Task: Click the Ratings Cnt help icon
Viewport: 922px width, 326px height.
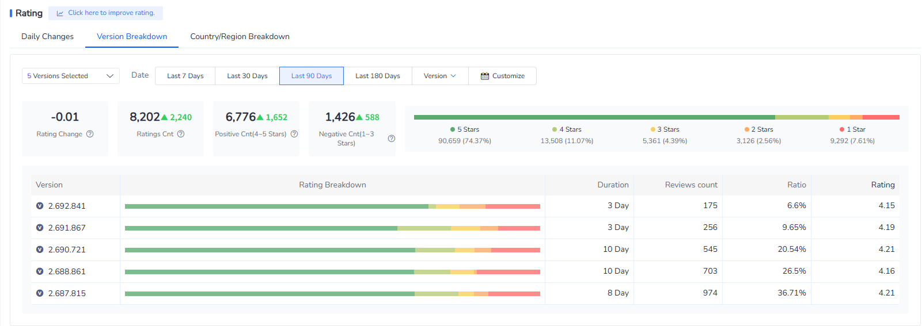Action: [x=181, y=134]
